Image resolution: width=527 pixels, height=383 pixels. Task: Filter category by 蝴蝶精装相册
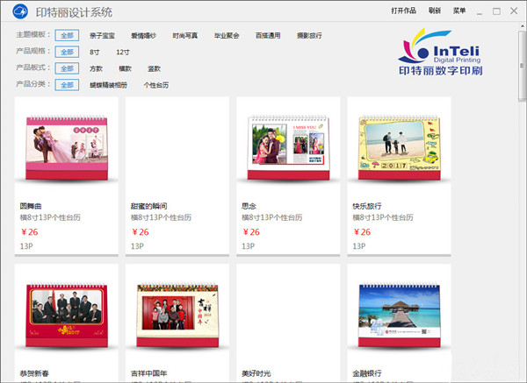108,85
